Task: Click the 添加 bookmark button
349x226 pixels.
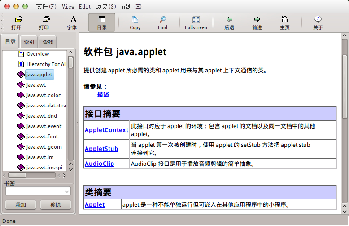Action: [x=21, y=204]
